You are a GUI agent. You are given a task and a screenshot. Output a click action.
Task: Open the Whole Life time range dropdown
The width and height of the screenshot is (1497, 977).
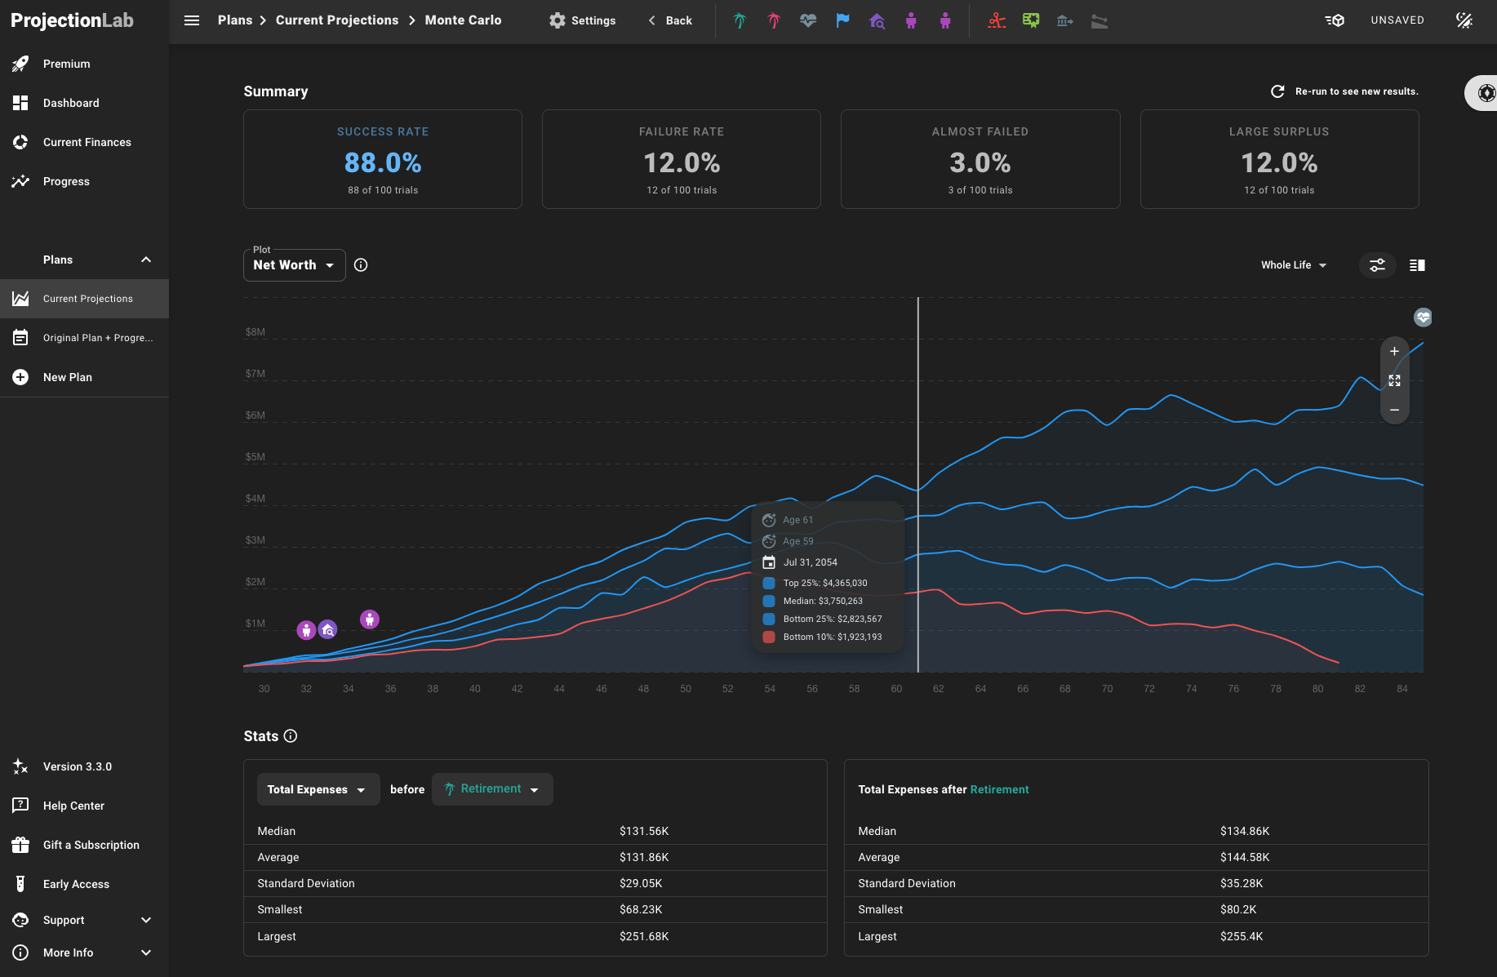(x=1293, y=265)
